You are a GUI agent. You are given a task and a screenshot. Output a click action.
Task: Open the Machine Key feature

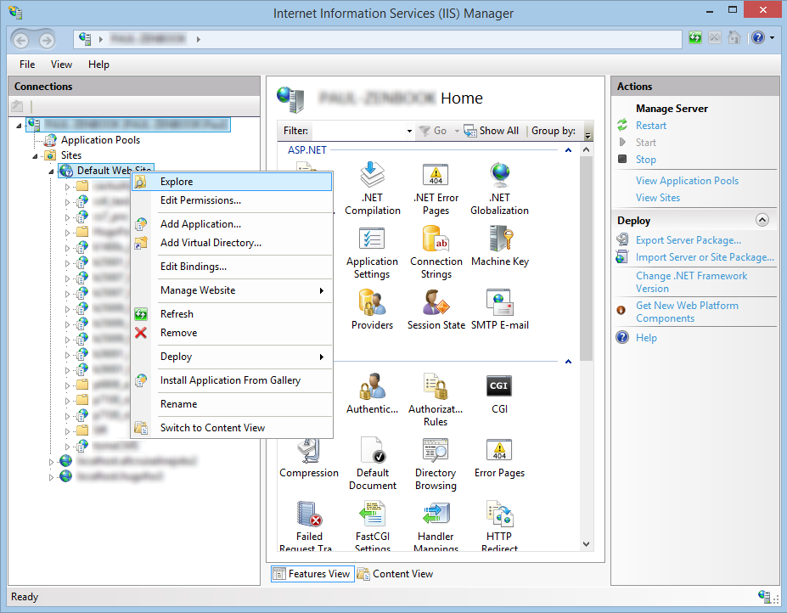[499, 246]
